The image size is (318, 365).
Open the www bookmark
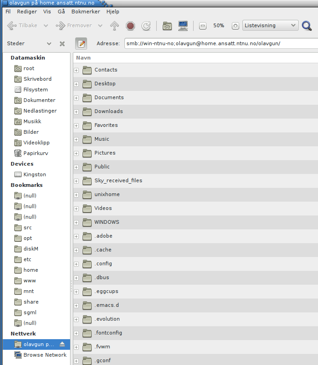(25, 281)
